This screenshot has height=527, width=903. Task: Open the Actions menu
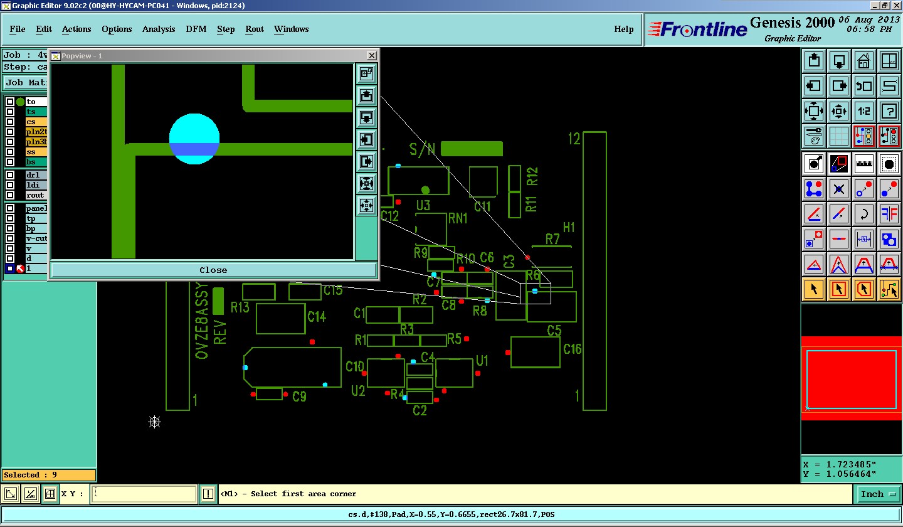click(x=77, y=29)
